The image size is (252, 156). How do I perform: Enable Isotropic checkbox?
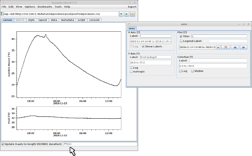pyautogui.click(x=131, y=72)
